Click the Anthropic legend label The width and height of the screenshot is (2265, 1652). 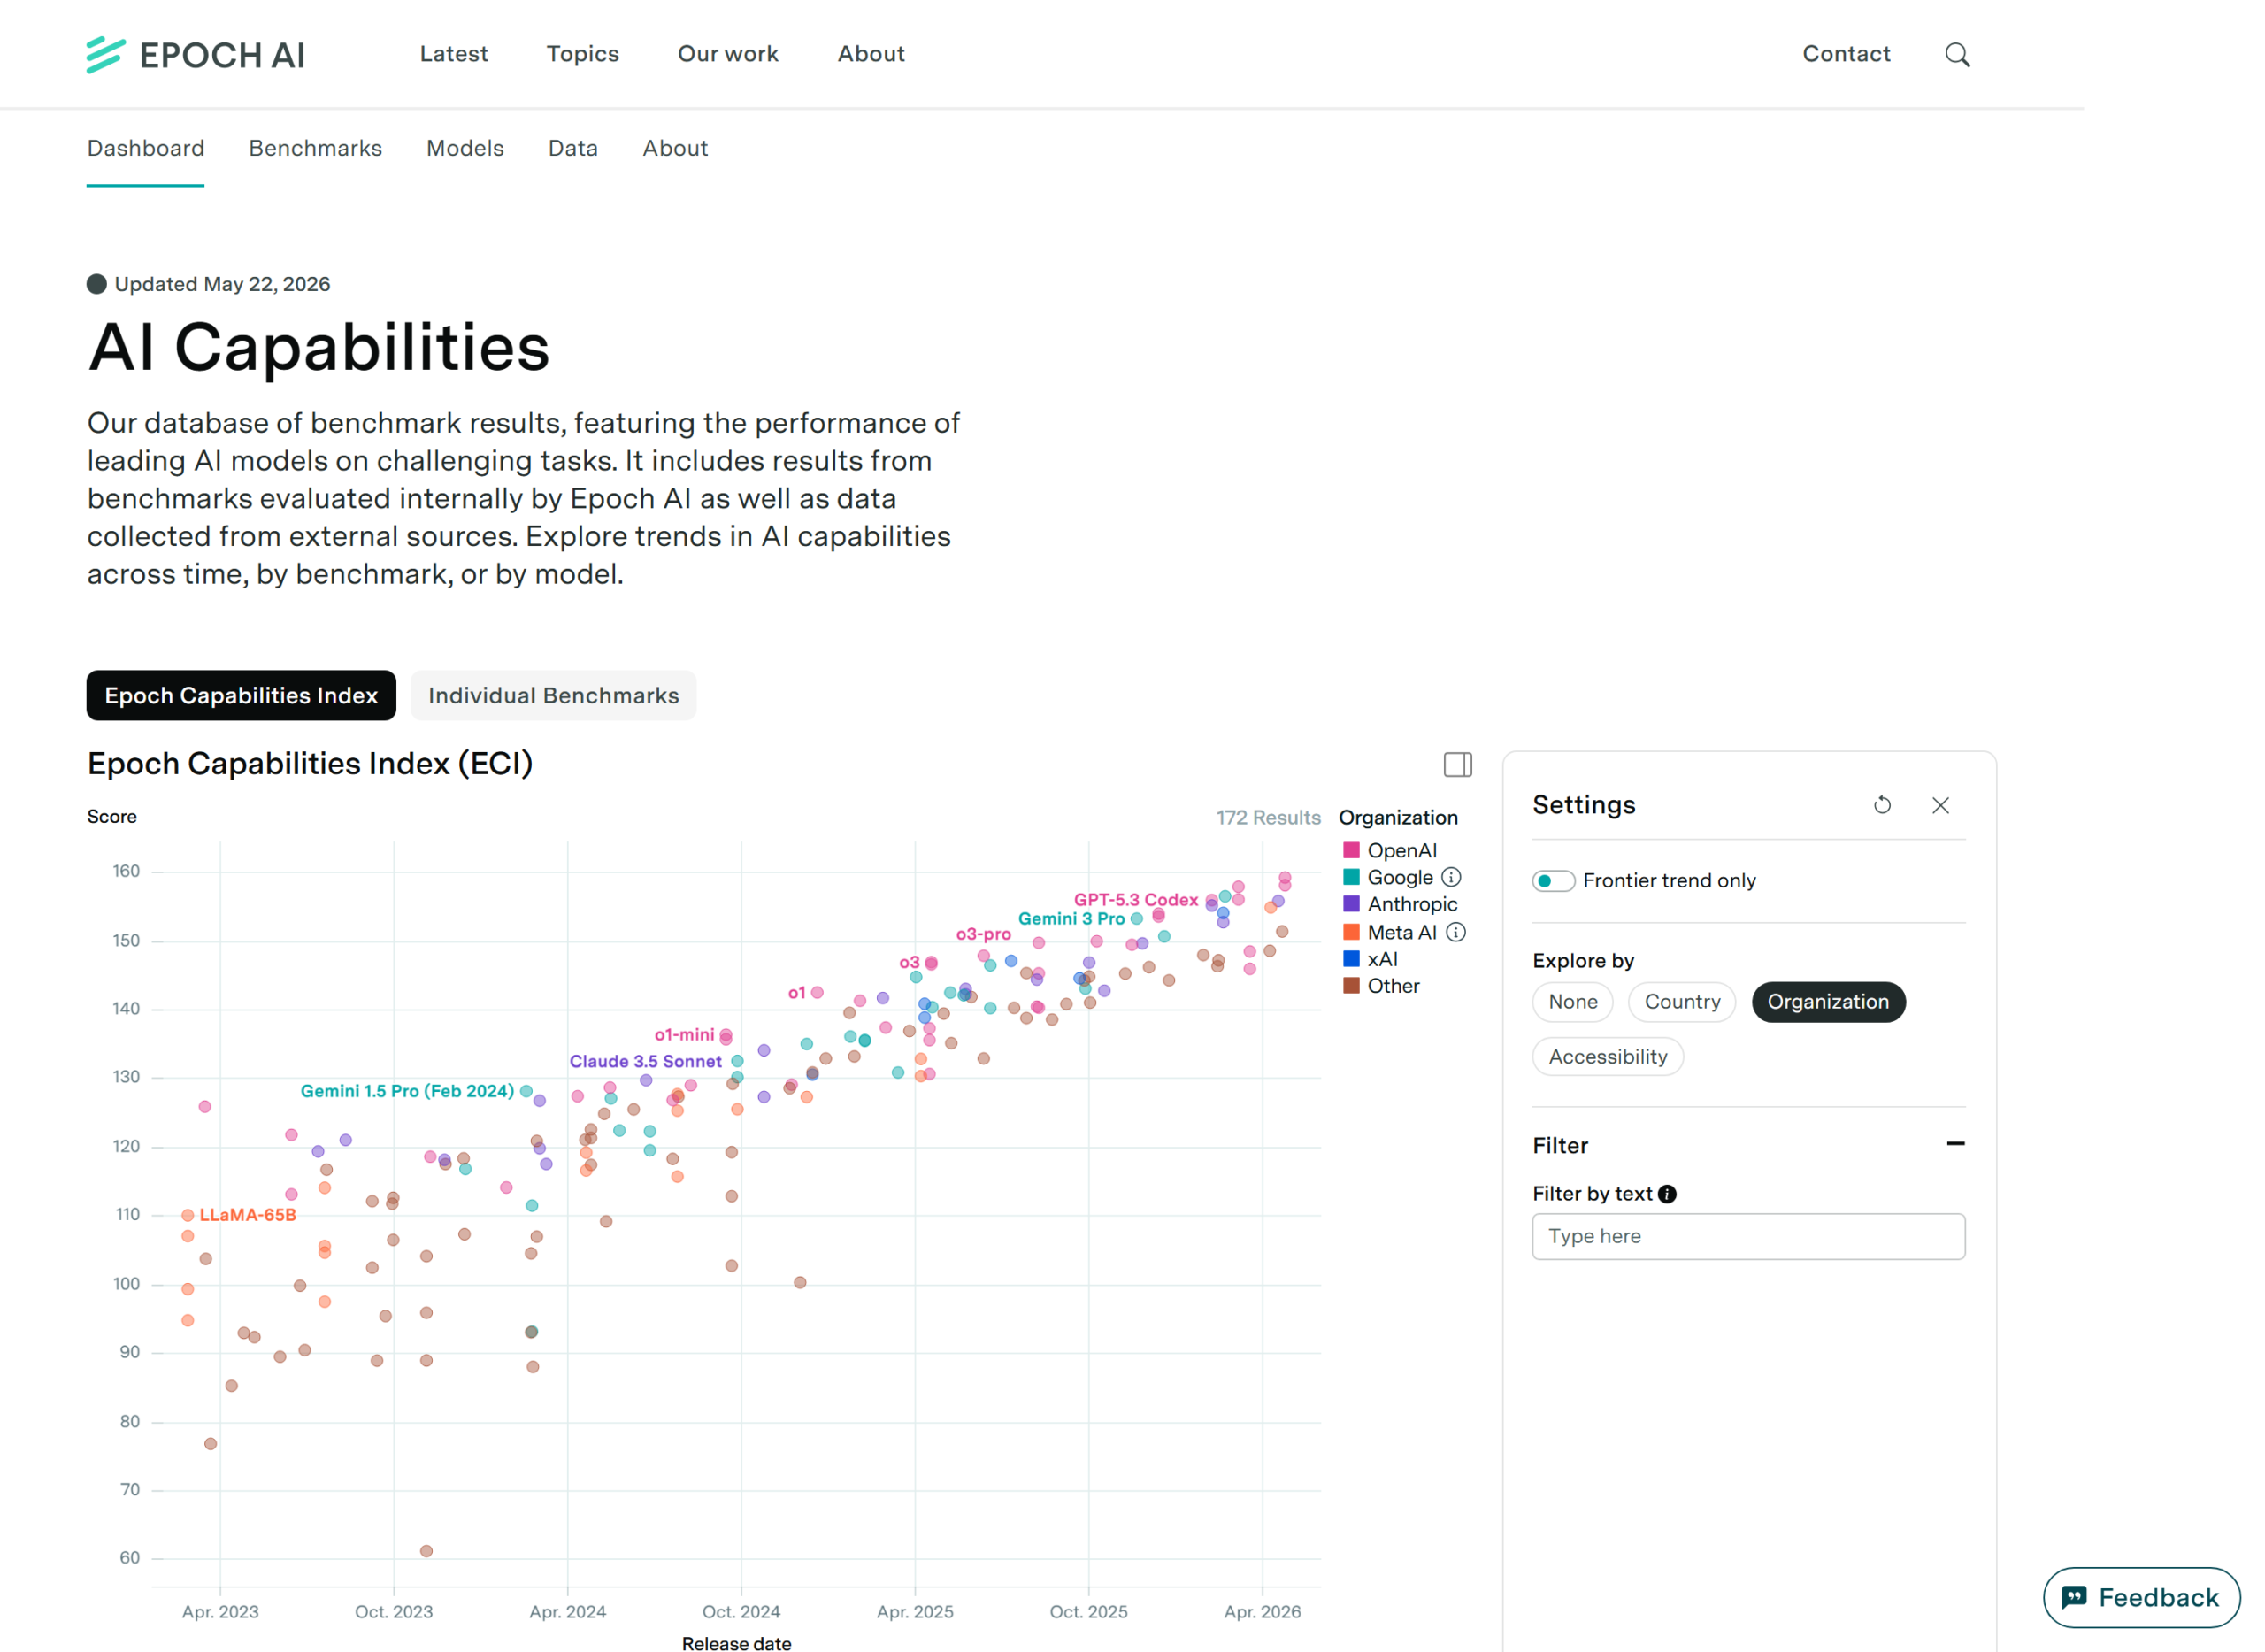point(1412,904)
